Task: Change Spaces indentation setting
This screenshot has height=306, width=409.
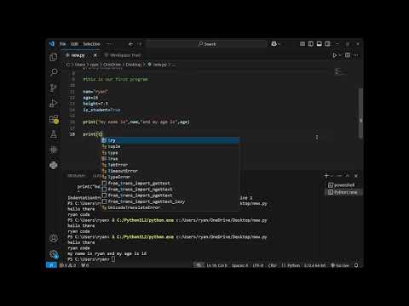Action: point(239,265)
